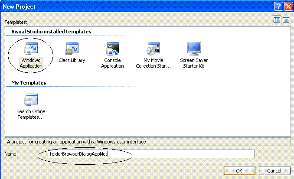This screenshot has width=294, height=179.
Task: Confirm project creation with OK
Action: coord(239,171)
